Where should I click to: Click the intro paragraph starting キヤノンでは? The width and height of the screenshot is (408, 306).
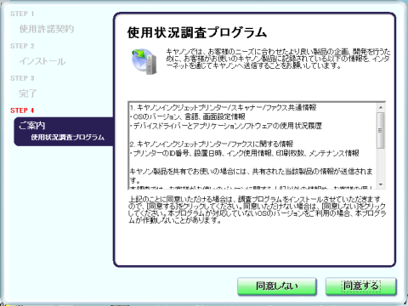coord(278,59)
